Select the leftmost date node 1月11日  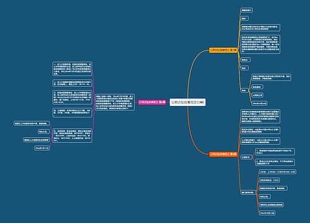coord(42,148)
